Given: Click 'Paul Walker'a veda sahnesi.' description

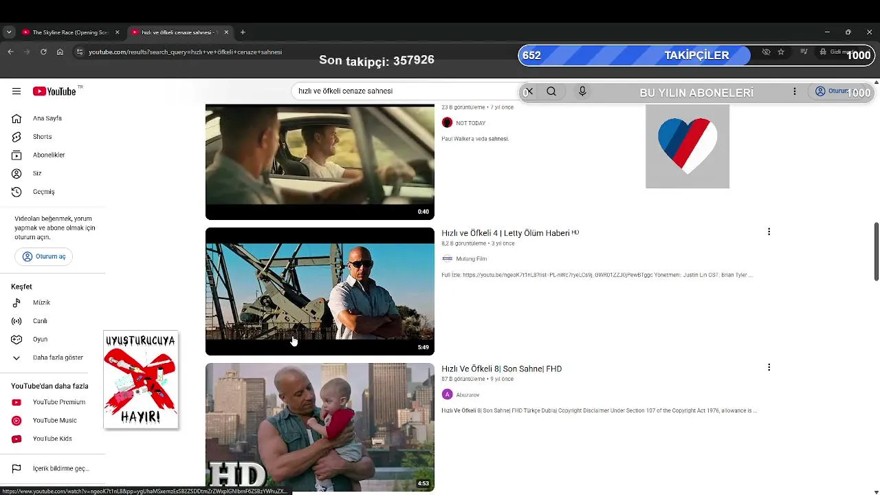Looking at the screenshot, I should tap(475, 139).
